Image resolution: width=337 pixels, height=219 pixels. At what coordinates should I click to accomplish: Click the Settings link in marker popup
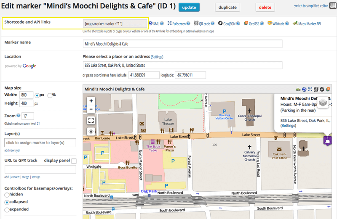click(x=288, y=126)
